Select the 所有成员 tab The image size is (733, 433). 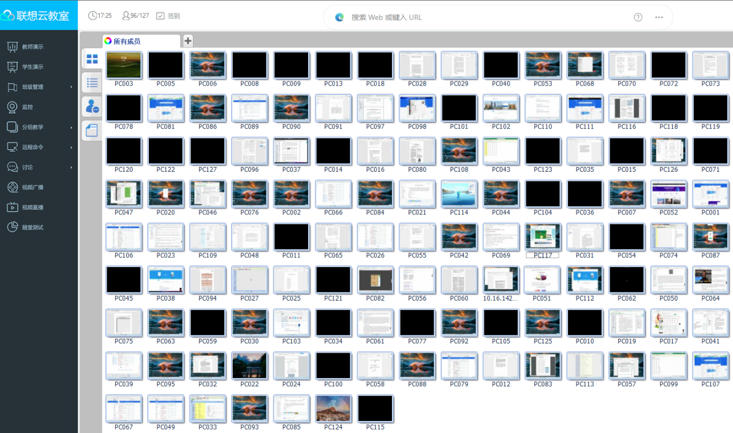click(141, 41)
